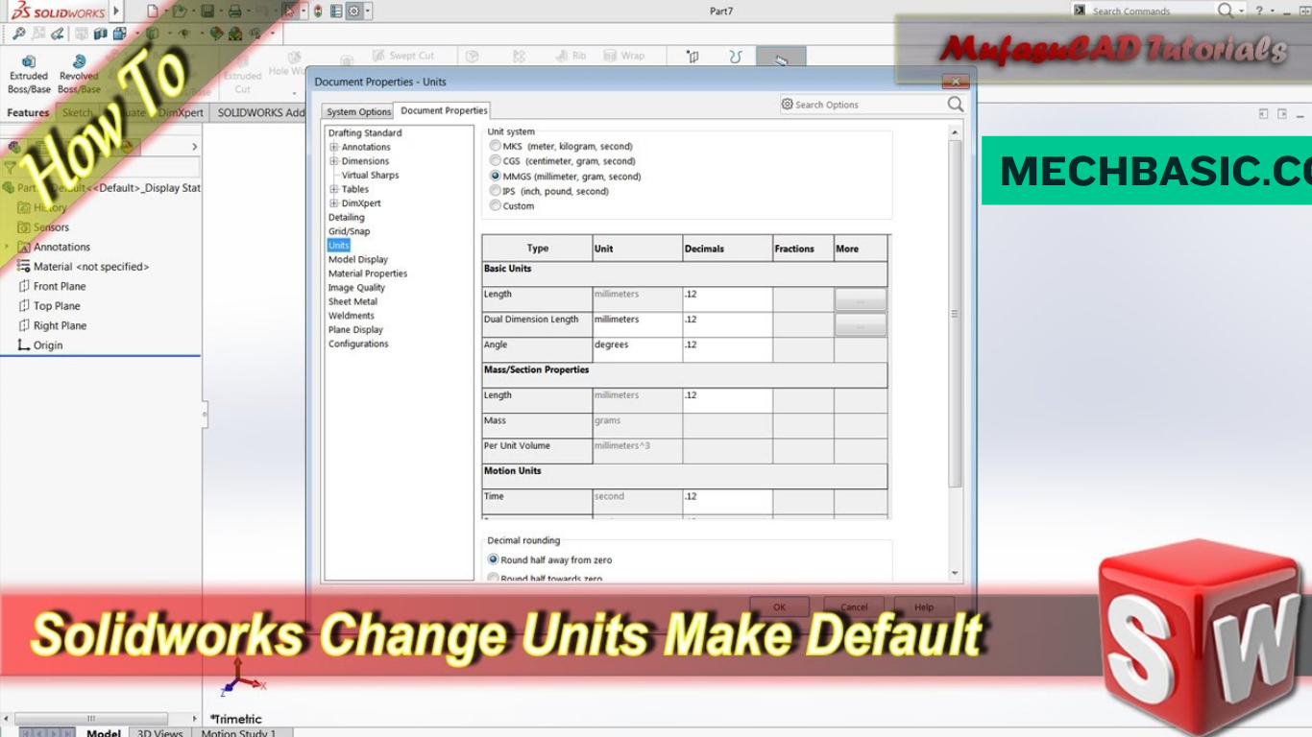
Task: Select the Swept Cut tool
Action: pyautogui.click(x=403, y=56)
